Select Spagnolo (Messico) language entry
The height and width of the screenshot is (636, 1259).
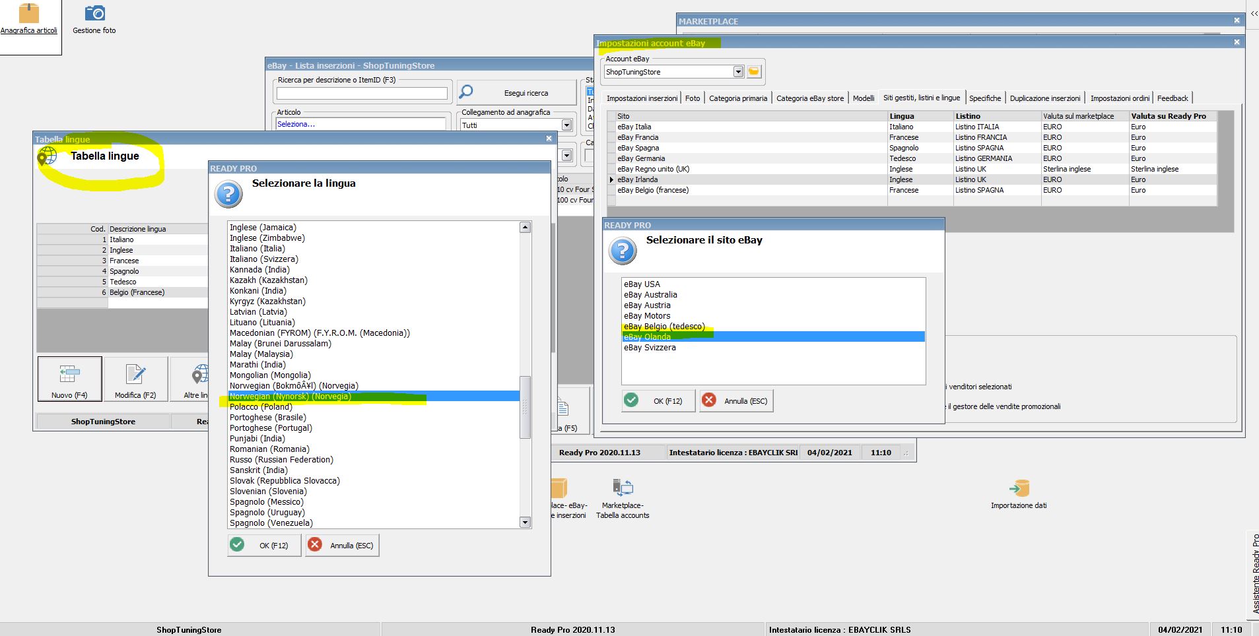374,502
